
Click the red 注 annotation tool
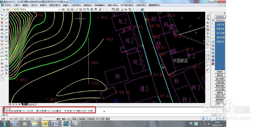coord(2,44)
